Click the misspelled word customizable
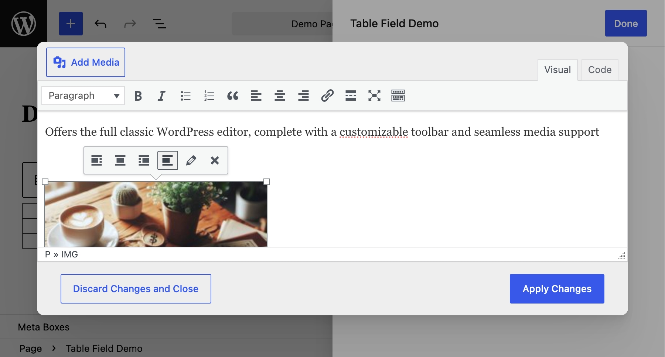This screenshot has width=665, height=357. [374, 132]
